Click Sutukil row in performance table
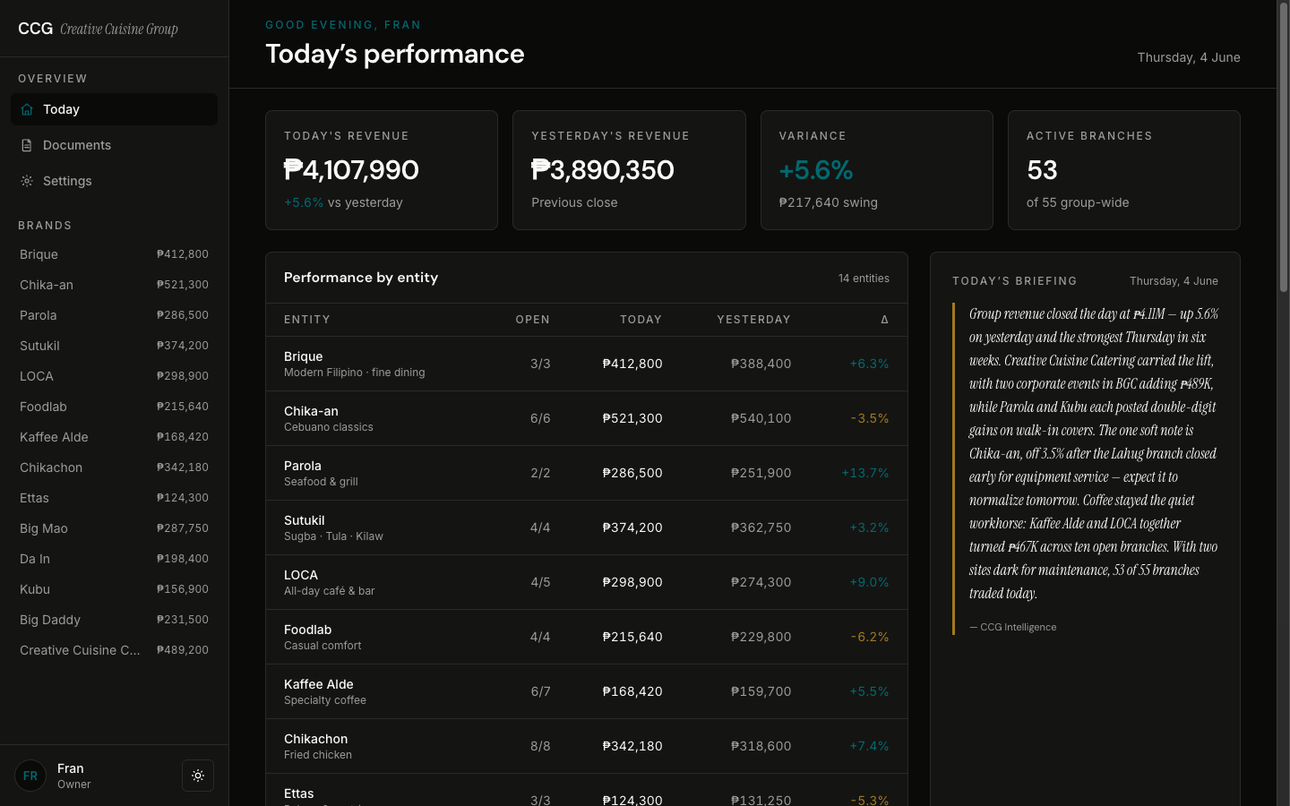This screenshot has height=806, width=1290. [587, 527]
